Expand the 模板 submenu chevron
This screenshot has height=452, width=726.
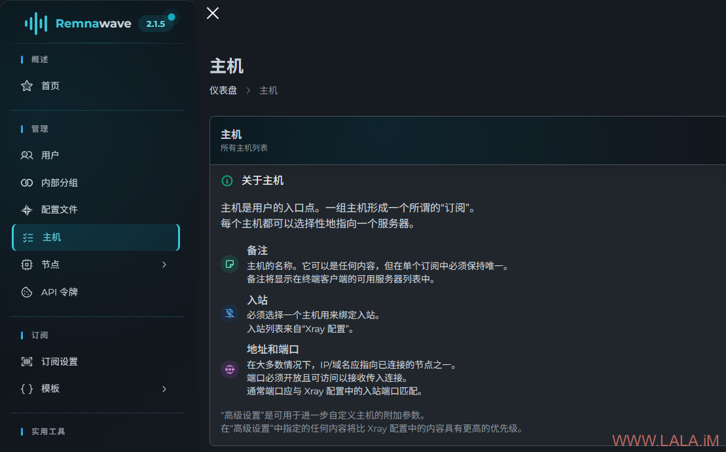tap(164, 388)
